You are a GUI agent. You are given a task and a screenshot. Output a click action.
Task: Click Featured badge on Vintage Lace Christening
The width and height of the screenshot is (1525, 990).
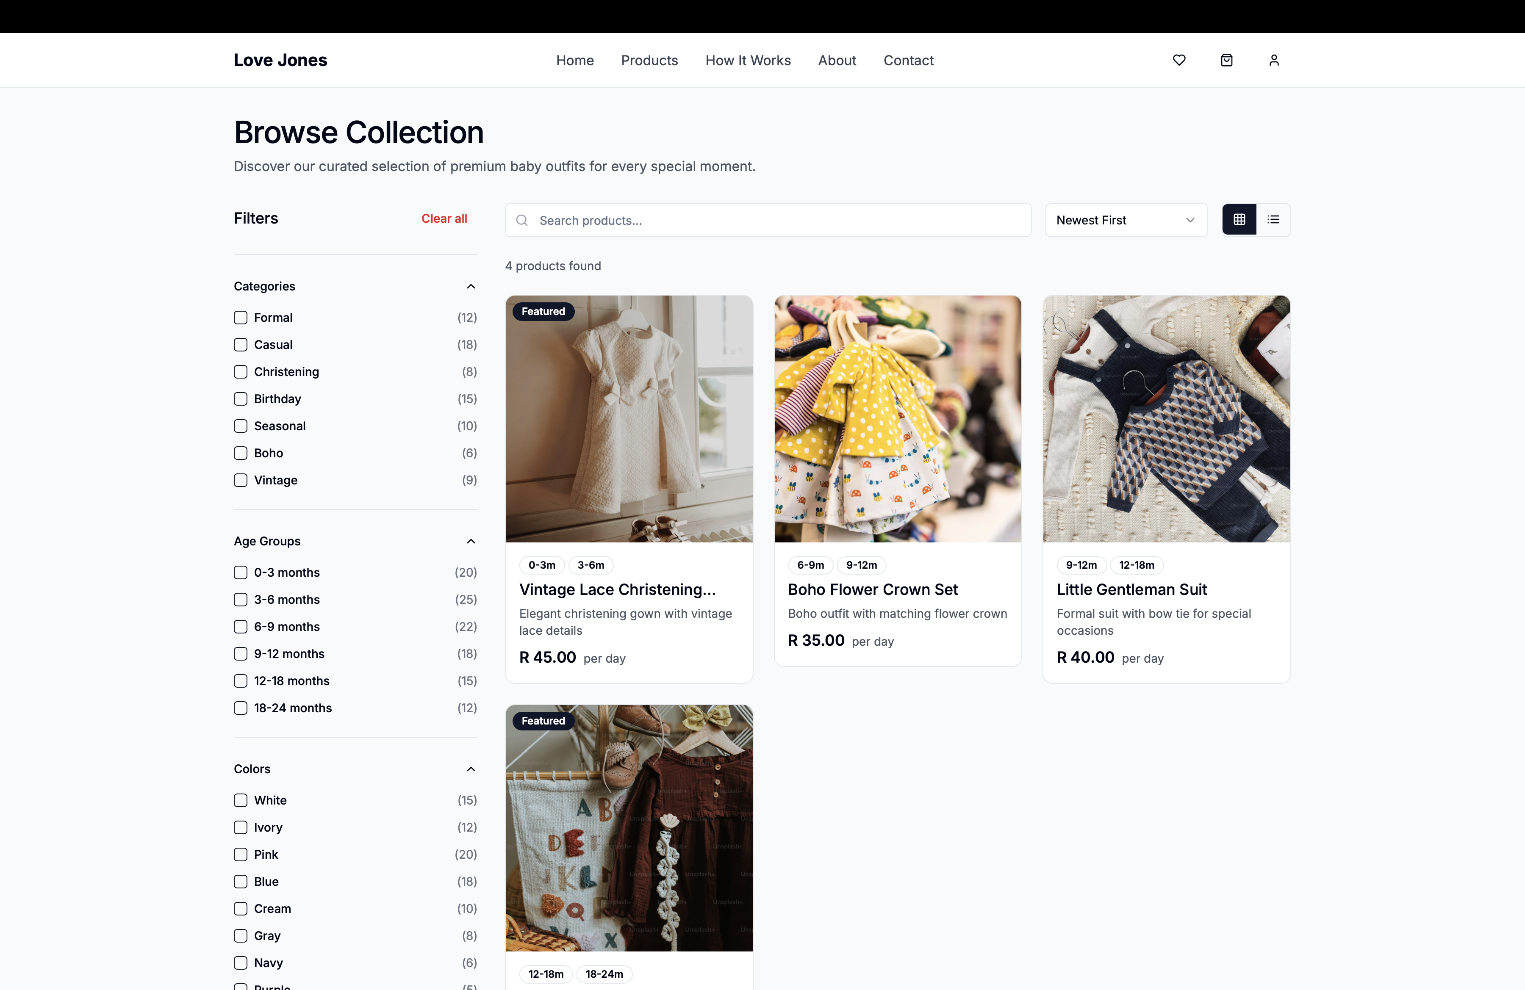pyautogui.click(x=543, y=311)
